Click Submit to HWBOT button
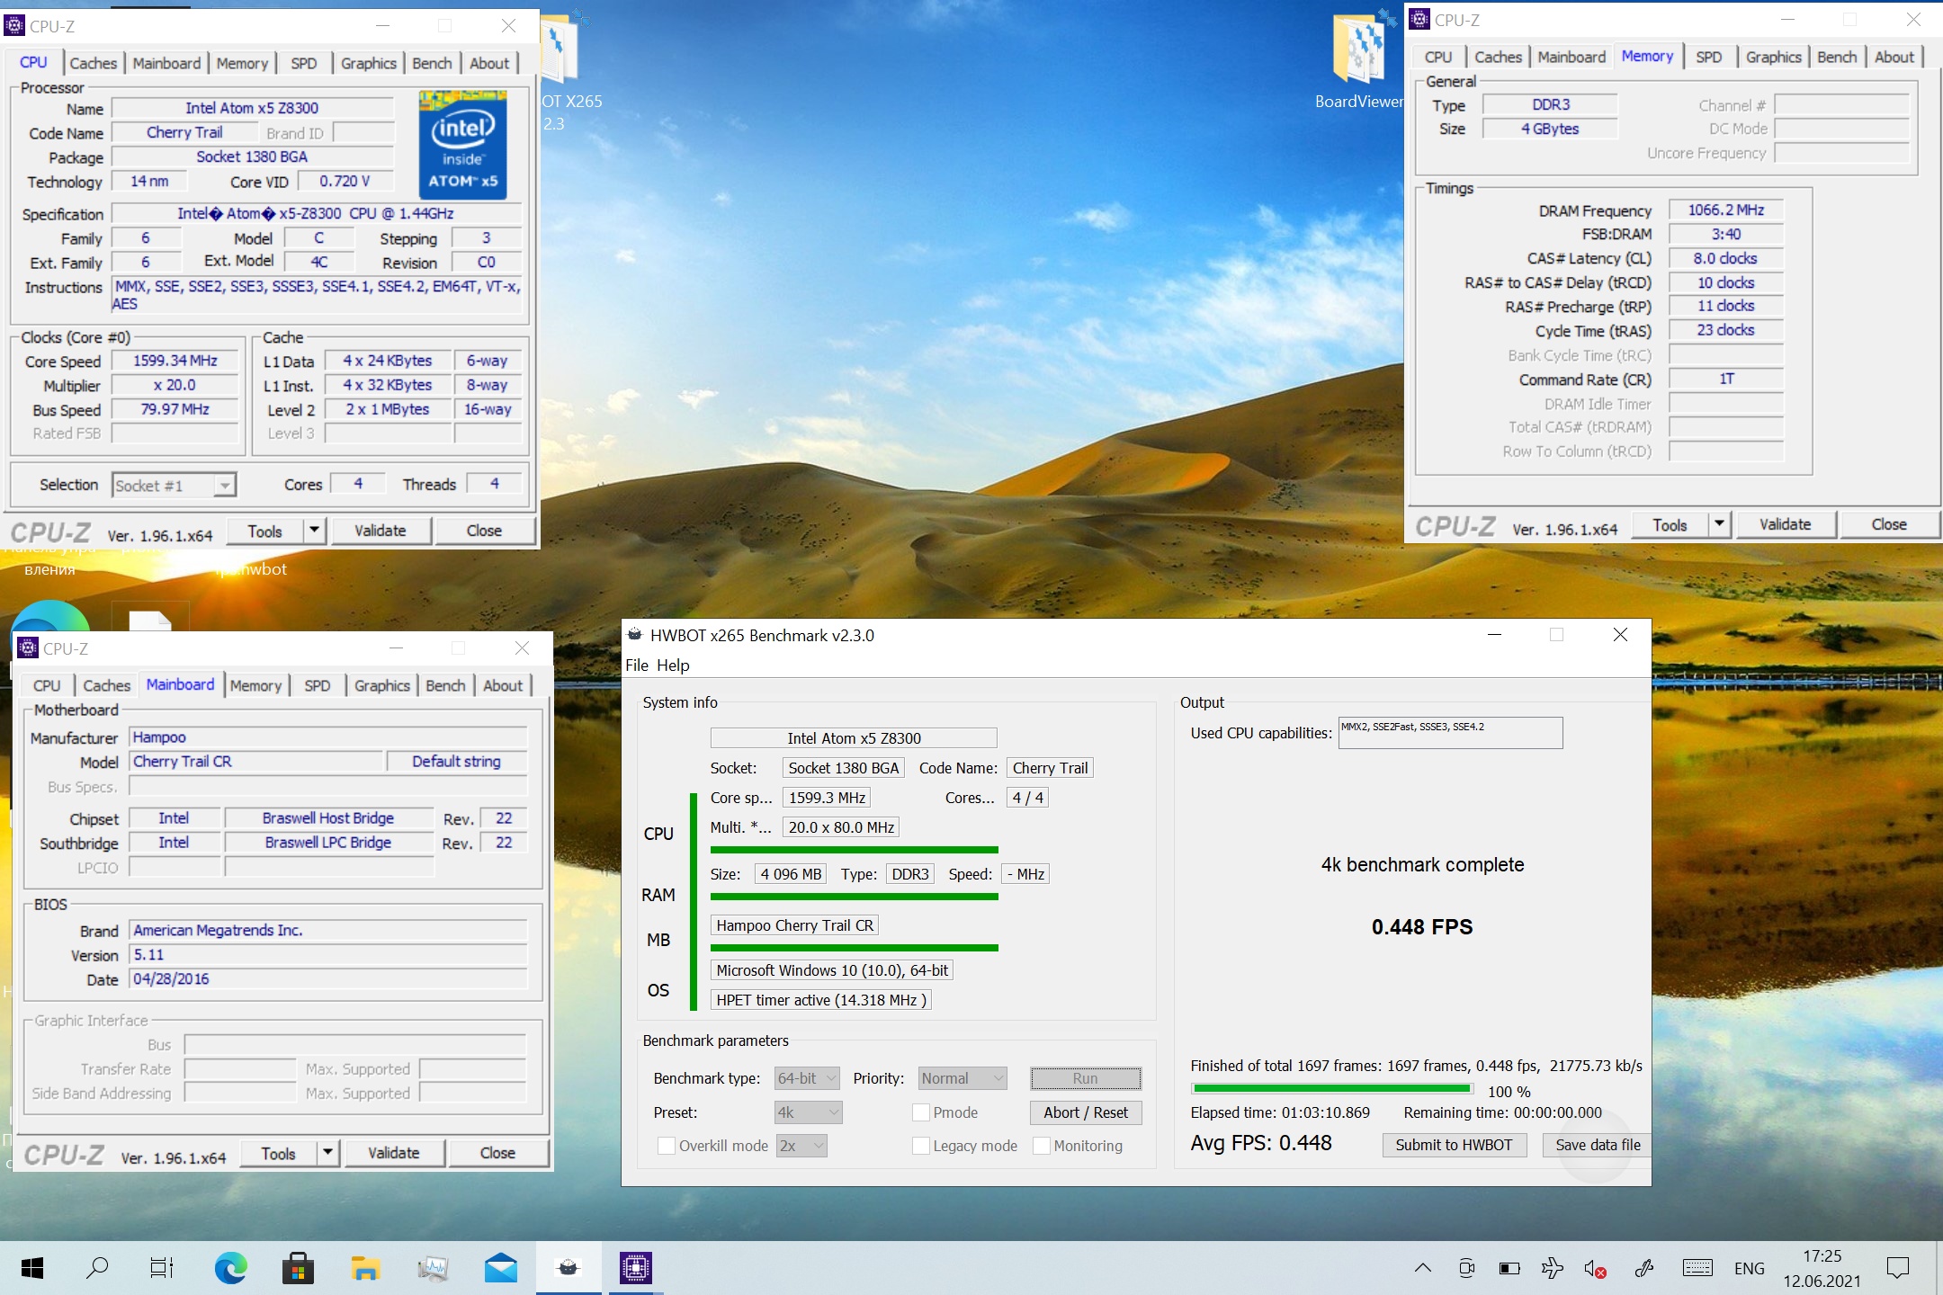The height and width of the screenshot is (1295, 1943). pos(1454,1145)
